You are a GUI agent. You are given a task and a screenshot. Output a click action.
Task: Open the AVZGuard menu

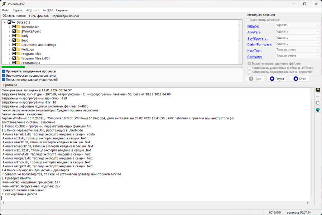click(33, 10)
